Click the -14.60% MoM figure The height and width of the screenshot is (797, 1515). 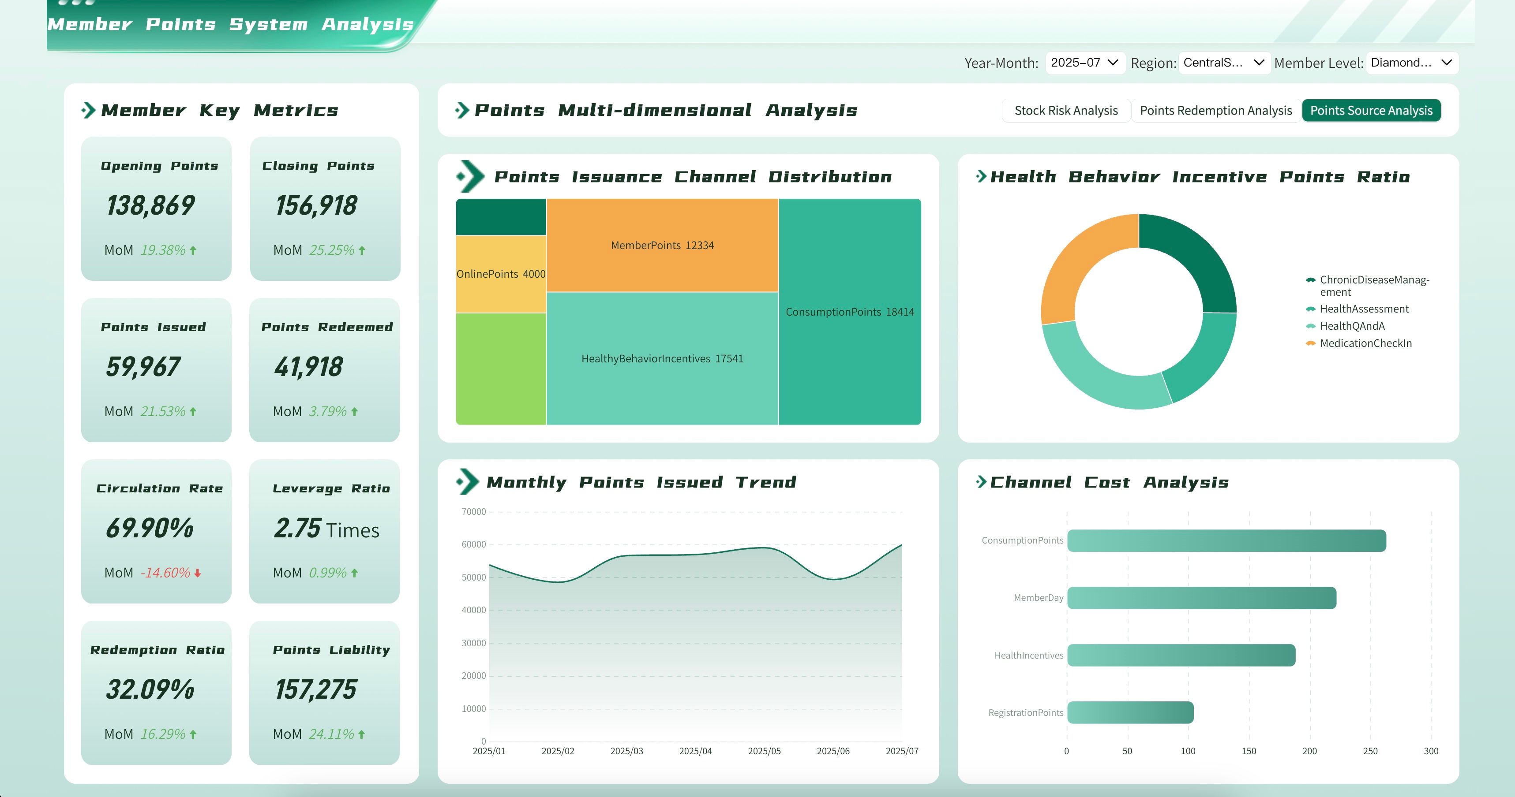[x=165, y=573]
